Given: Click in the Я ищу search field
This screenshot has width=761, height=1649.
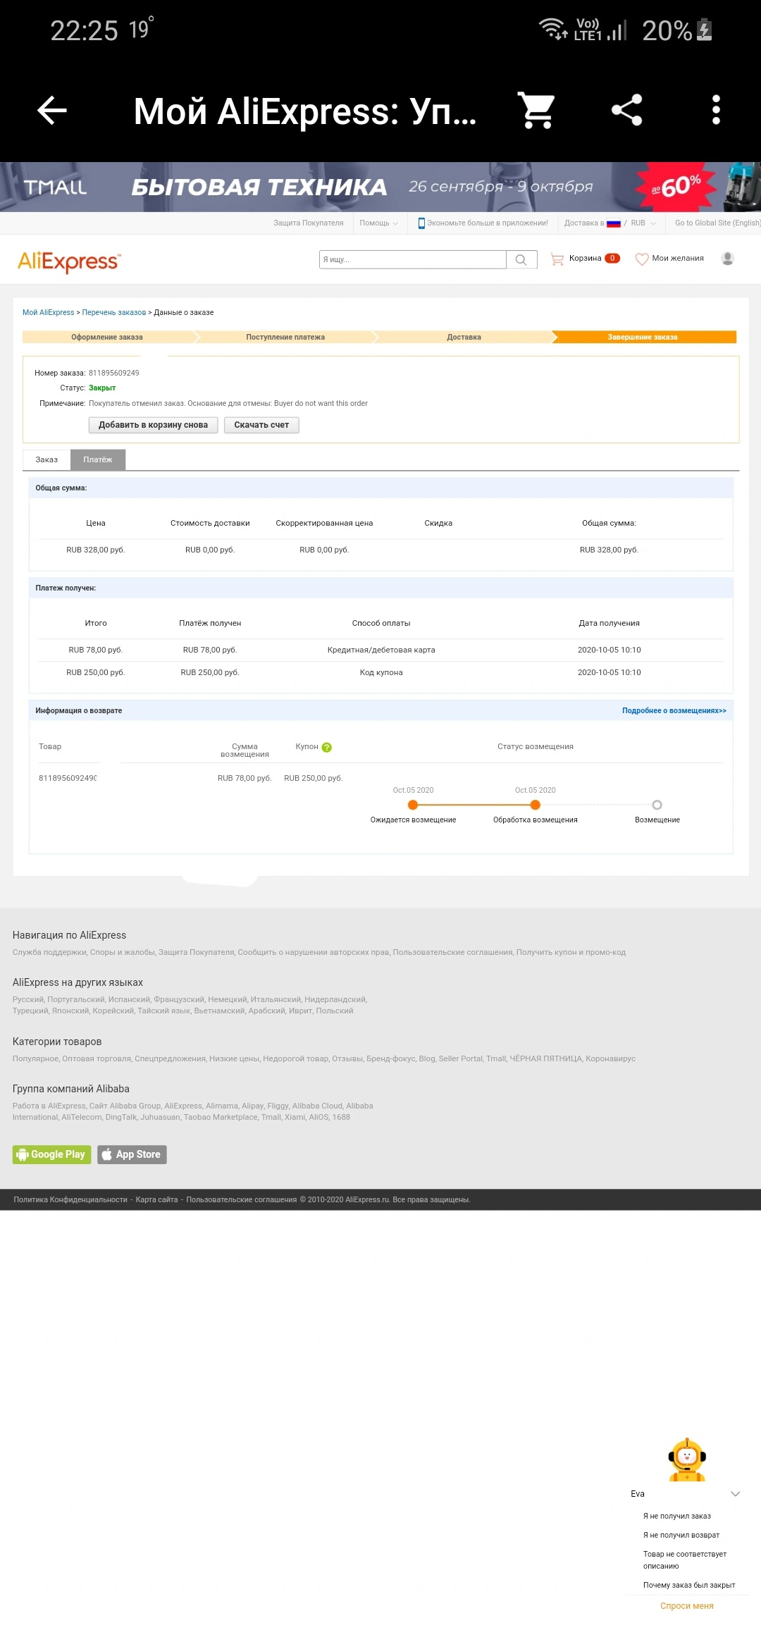Looking at the screenshot, I should pos(412,259).
